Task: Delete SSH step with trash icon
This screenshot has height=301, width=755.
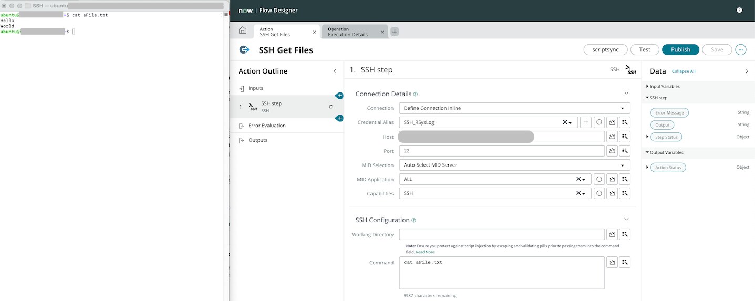Action: (330, 107)
